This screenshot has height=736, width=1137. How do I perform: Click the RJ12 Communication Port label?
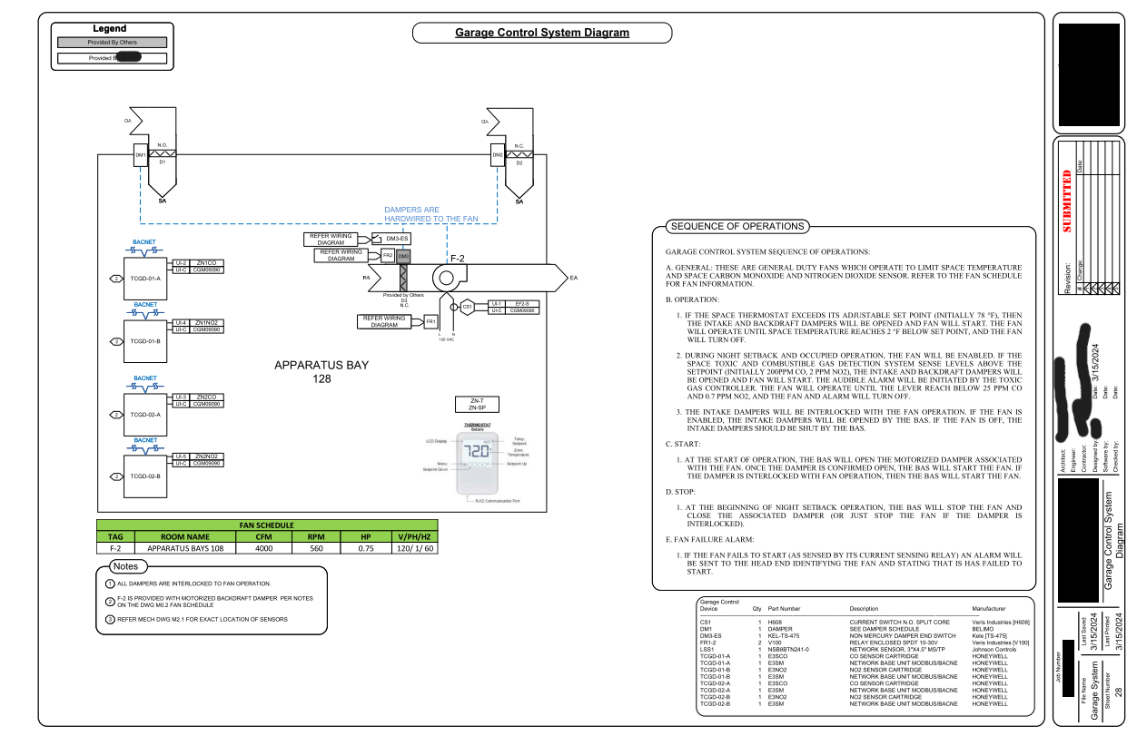pos(498,500)
